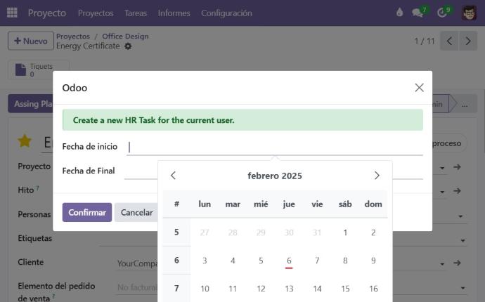This screenshot has width=485, height=302.
Task: Open Hito field external link arrow
Action: [x=457, y=191]
